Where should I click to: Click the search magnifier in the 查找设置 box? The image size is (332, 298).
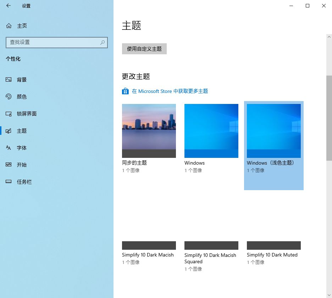pos(103,42)
